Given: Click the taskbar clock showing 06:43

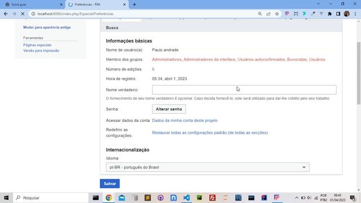Looking at the screenshot, I should [337, 198].
